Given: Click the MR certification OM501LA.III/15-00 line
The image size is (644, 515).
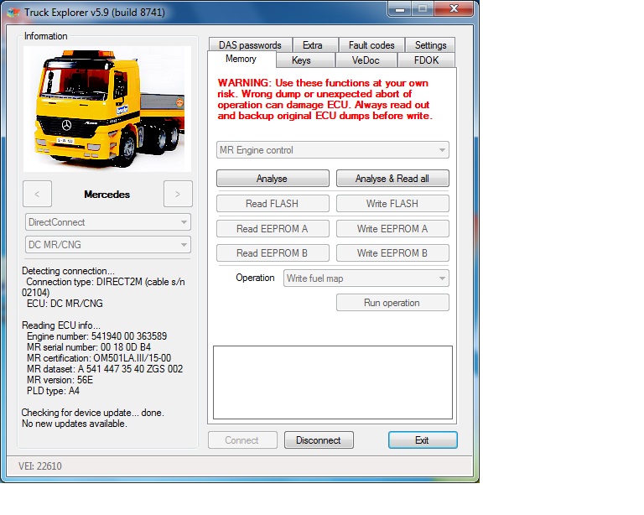Looking at the screenshot, I should coord(99,357).
